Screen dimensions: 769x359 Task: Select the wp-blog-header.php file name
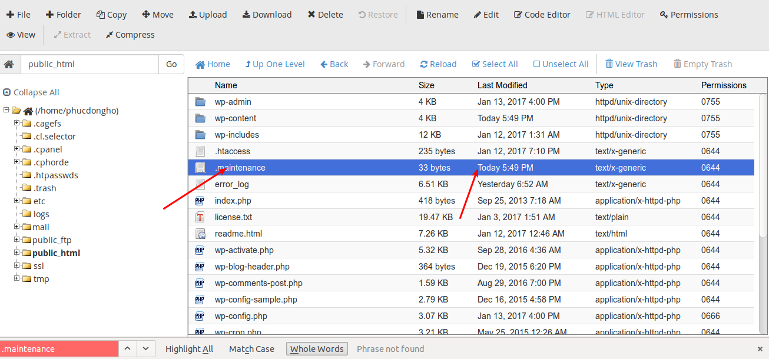click(252, 267)
